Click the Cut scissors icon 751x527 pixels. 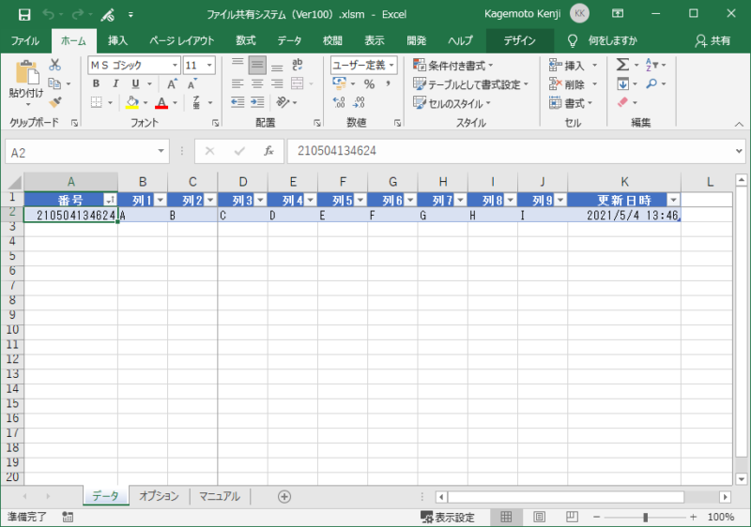tap(55, 65)
